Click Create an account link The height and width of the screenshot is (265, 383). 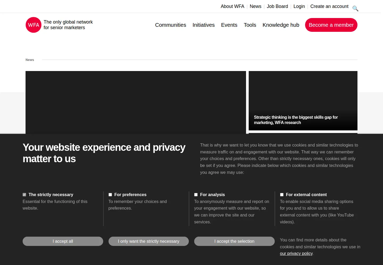[x=329, y=6]
